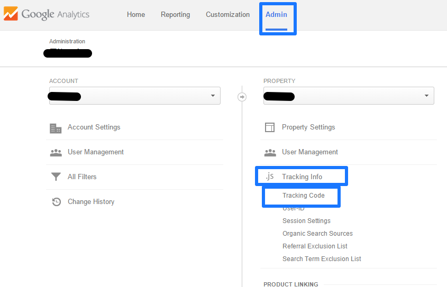
Task: Click the Account Settings building icon
Action: (56, 128)
